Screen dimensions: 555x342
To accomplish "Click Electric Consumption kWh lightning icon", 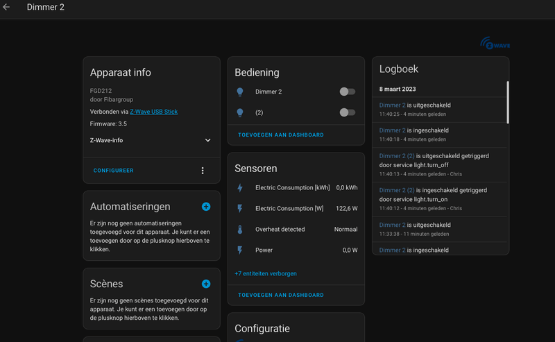I will click(x=240, y=187).
